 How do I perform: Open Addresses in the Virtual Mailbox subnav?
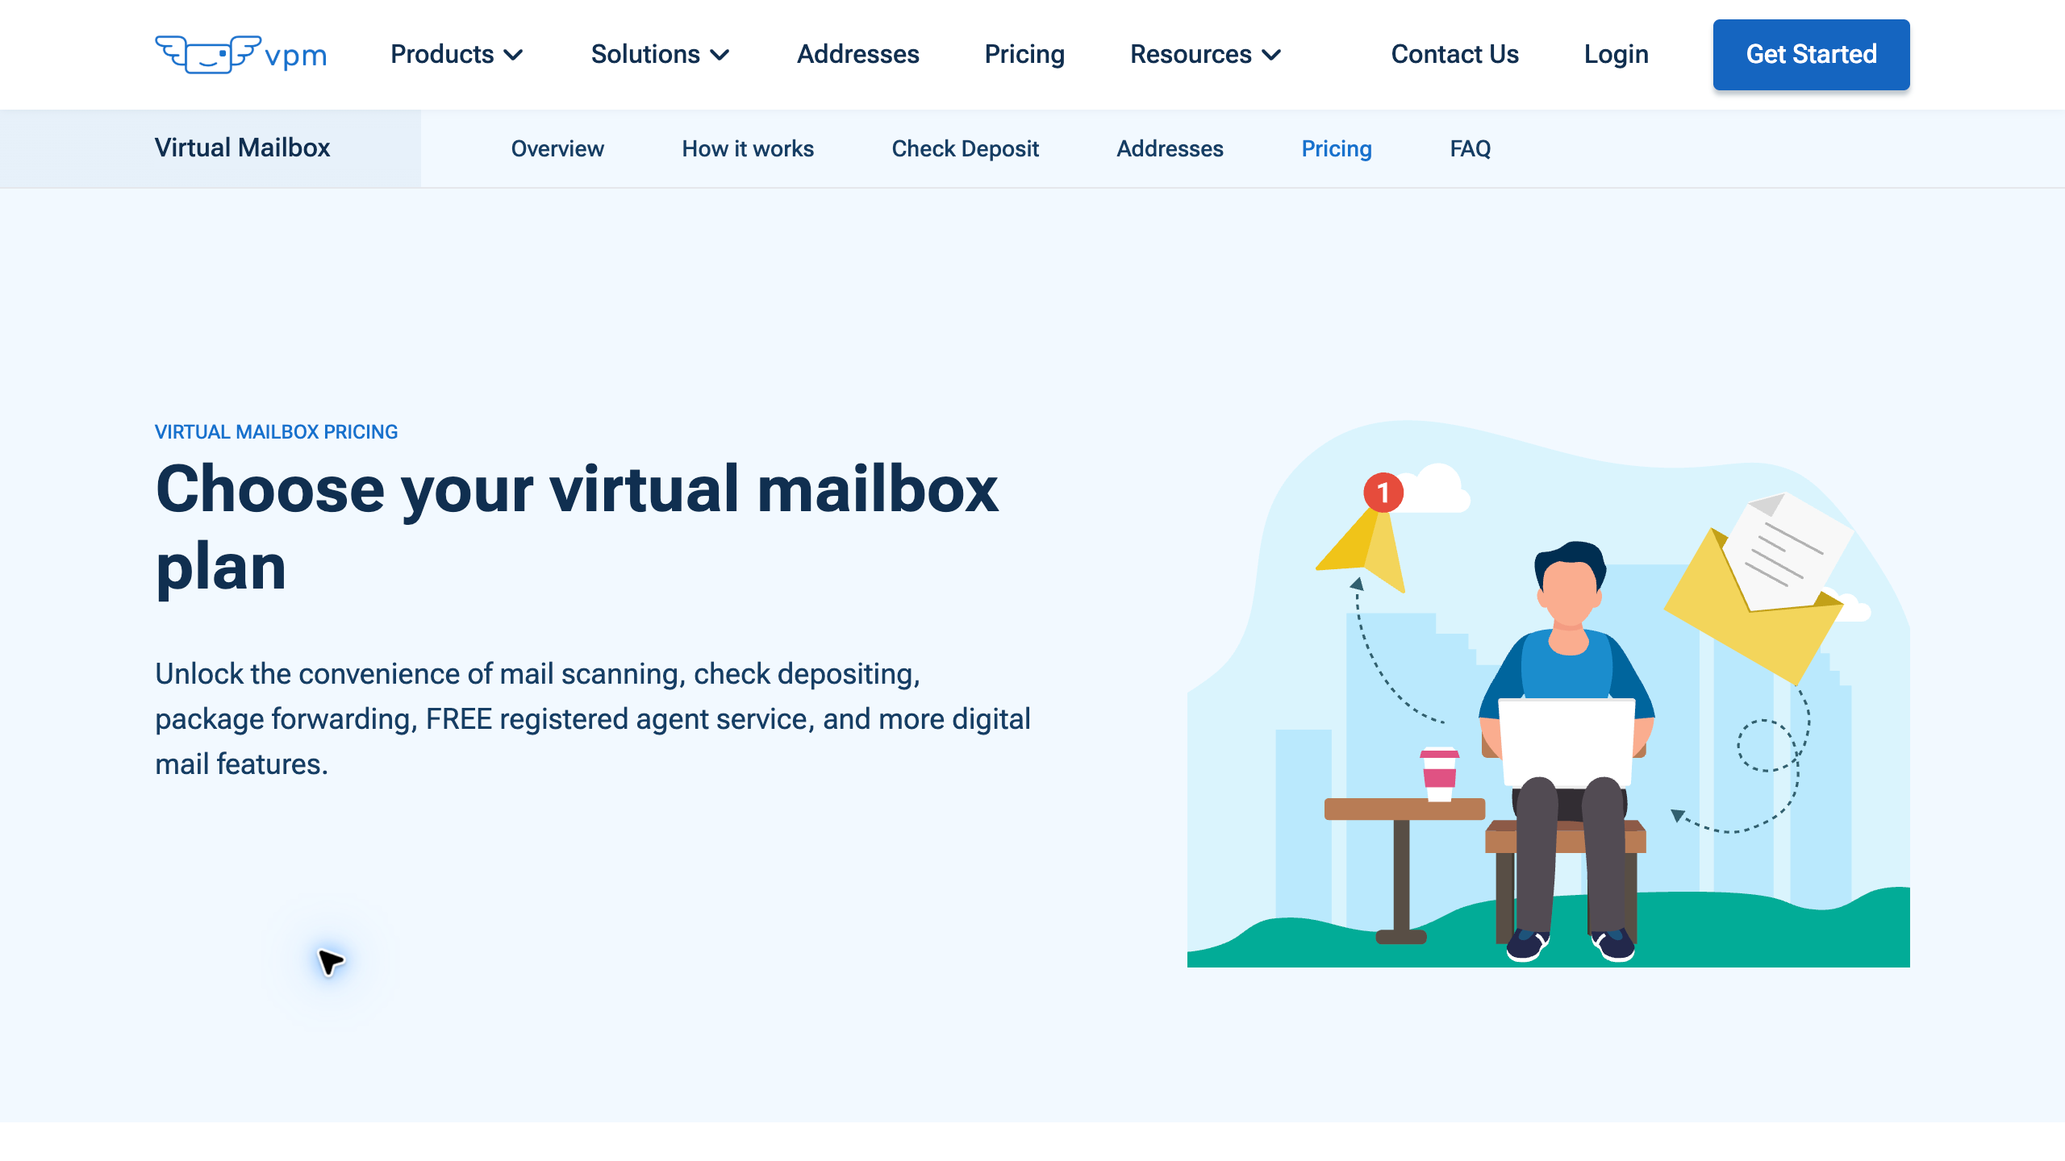(x=1170, y=148)
